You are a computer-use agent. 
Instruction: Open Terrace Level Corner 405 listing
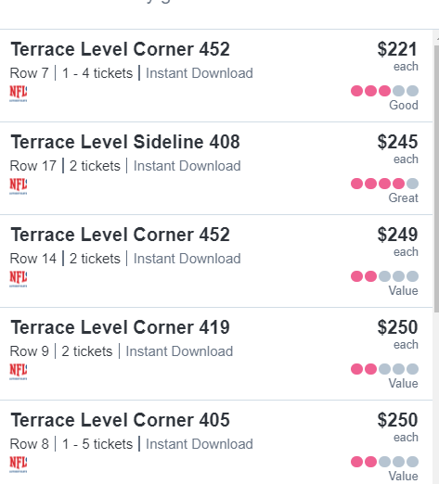pos(216,442)
